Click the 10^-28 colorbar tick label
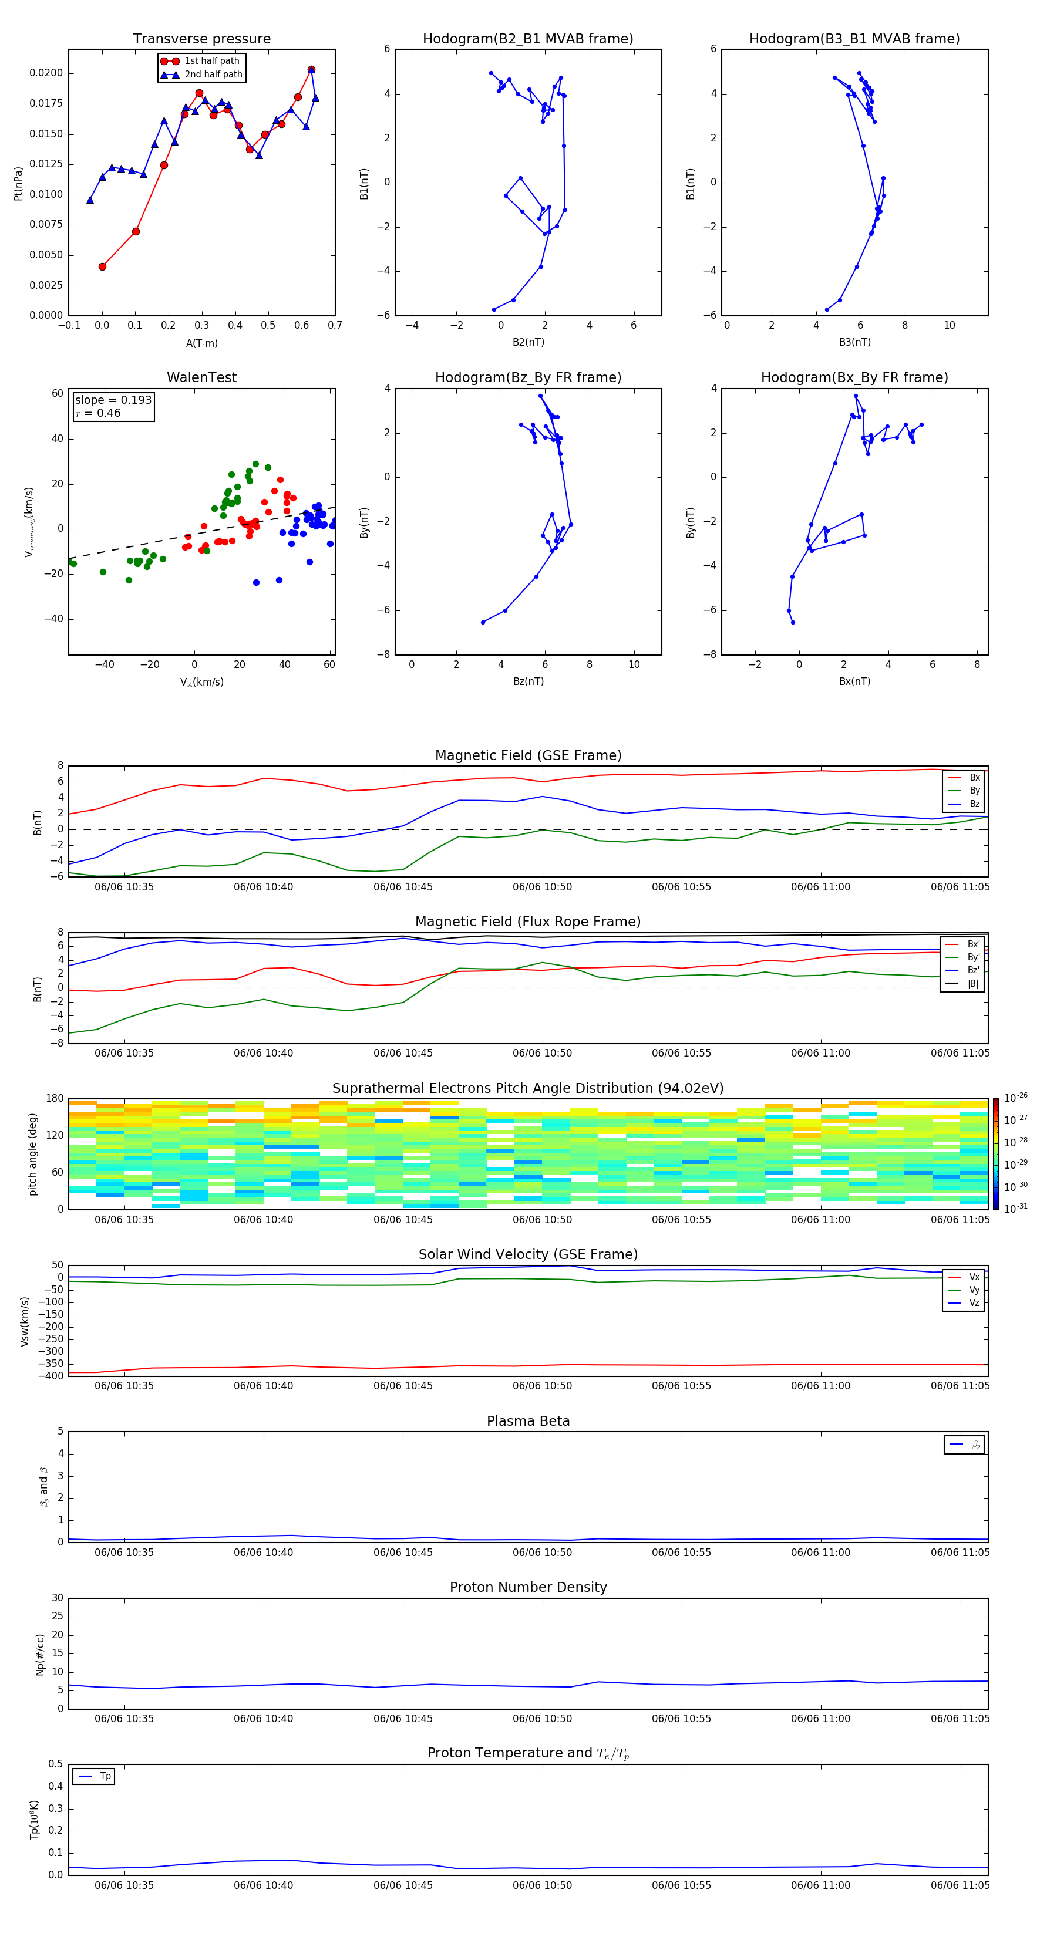1057x1937 pixels. click(1016, 1142)
